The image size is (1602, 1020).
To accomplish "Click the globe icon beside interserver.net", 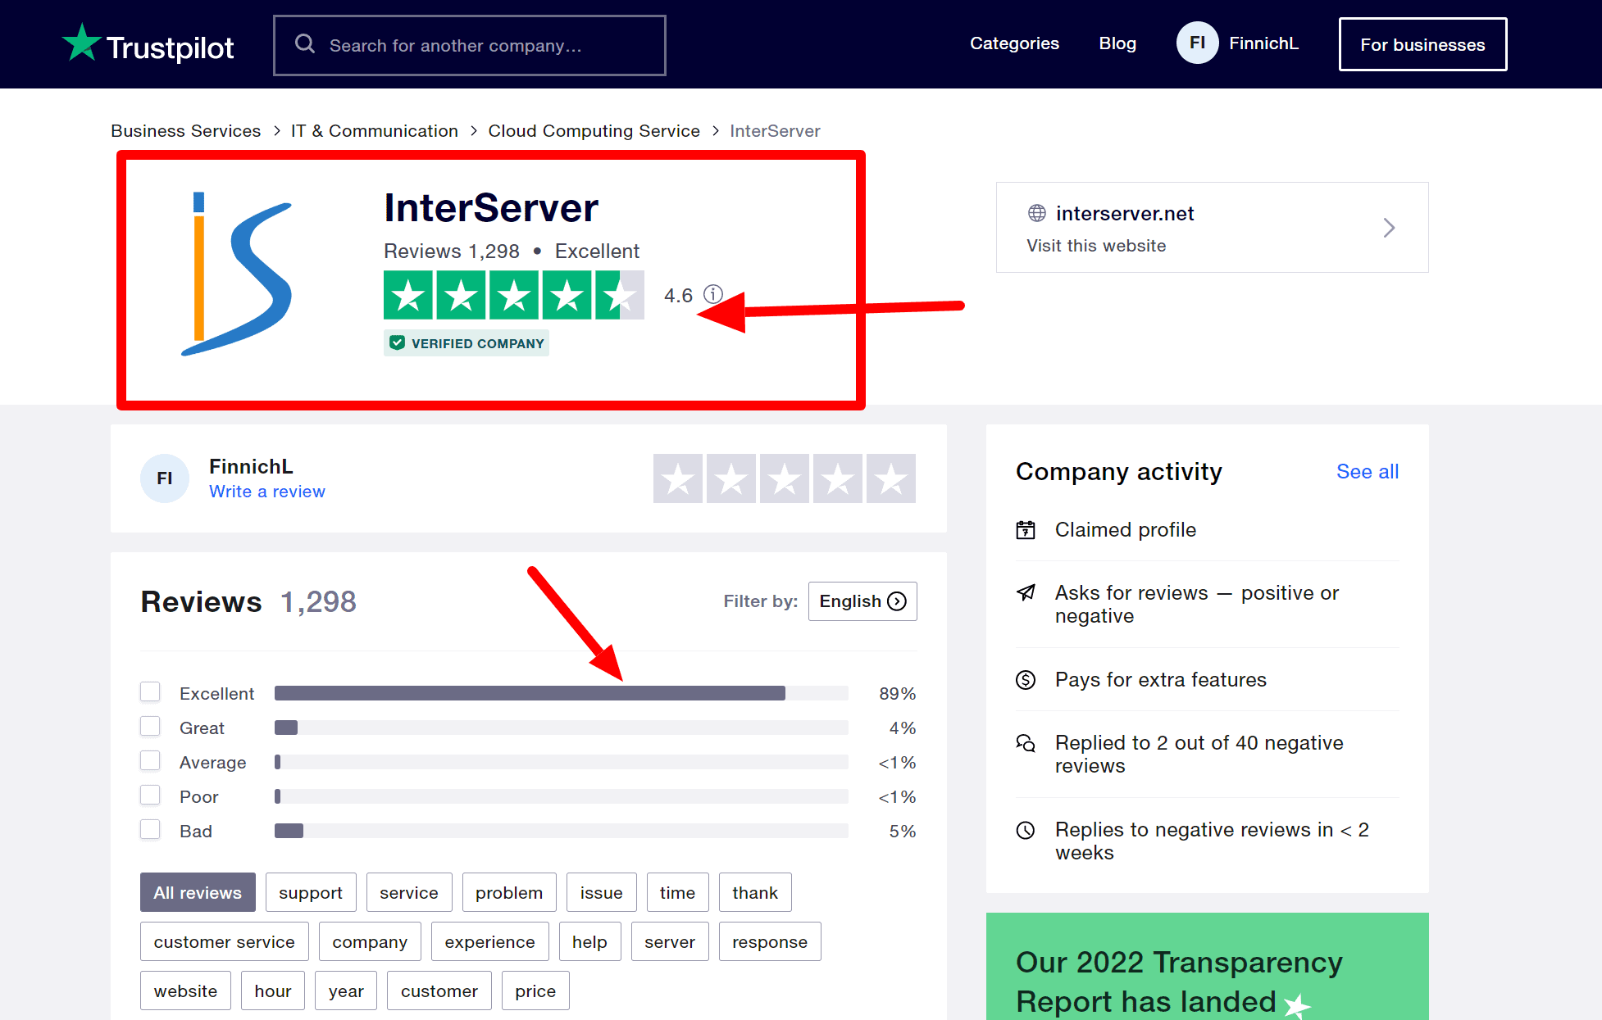I will [x=1035, y=213].
